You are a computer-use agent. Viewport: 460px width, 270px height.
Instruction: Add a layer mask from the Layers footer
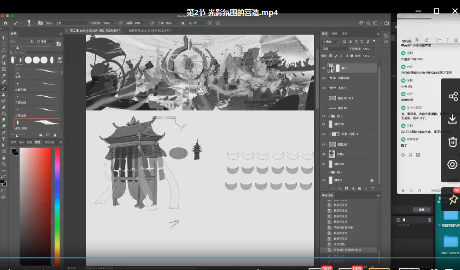346,189
